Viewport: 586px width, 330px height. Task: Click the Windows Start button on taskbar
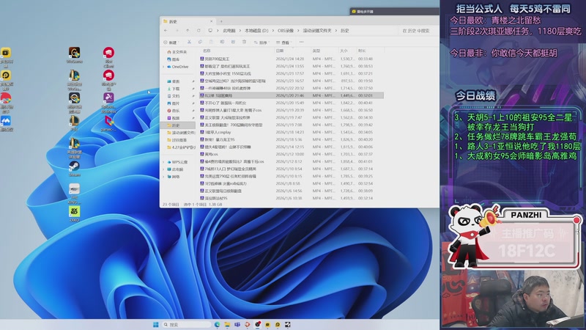click(155, 324)
